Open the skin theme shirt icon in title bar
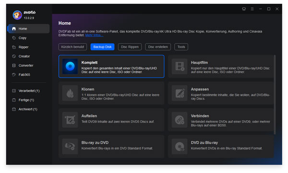288x173 pixels. point(244,9)
